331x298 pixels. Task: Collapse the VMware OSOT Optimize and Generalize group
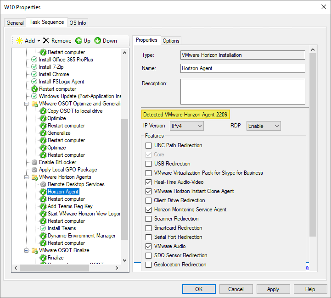(x=26, y=104)
